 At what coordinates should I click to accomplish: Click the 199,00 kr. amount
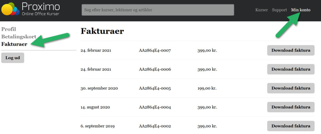click(207, 88)
